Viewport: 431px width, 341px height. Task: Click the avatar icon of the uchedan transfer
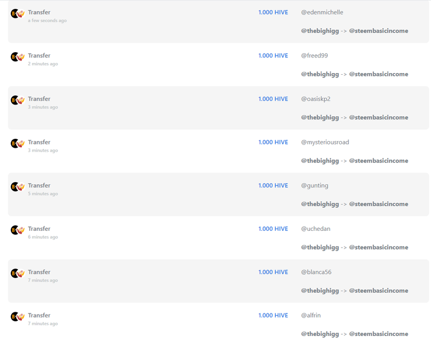tap(17, 230)
